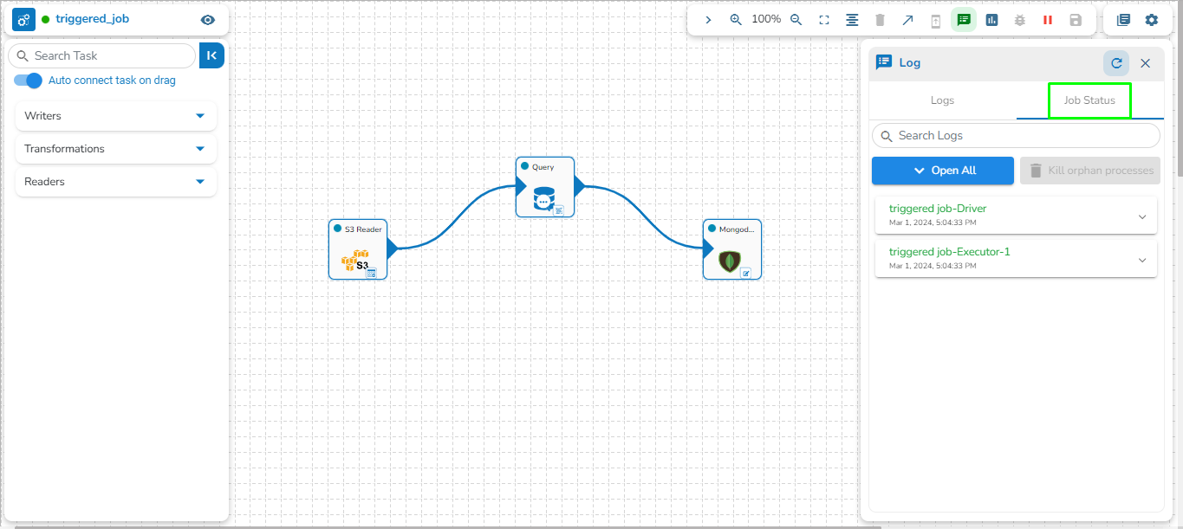This screenshot has height=529, width=1183.
Task: Open job settings gear icon
Action: click(1151, 20)
